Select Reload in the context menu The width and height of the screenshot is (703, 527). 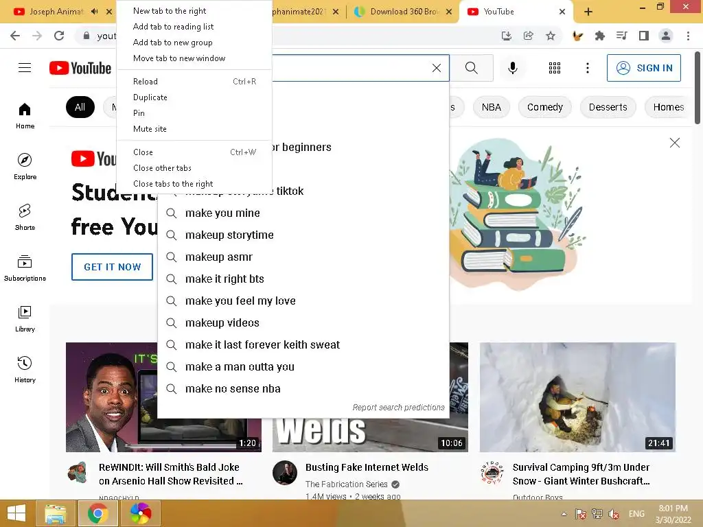point(194,82)
